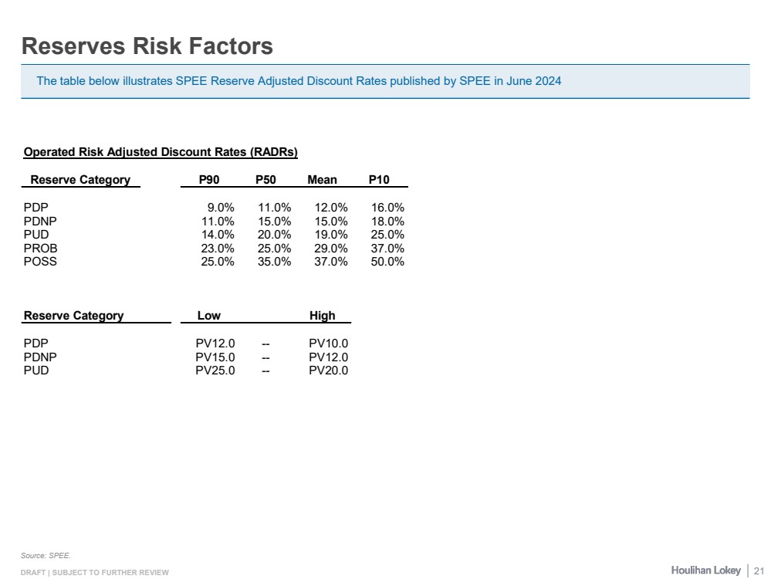The width and height of the screenshot is (771, 579).
Task: Click the "Reserves Risk Factors" slide title
Action: pos(147,46)
